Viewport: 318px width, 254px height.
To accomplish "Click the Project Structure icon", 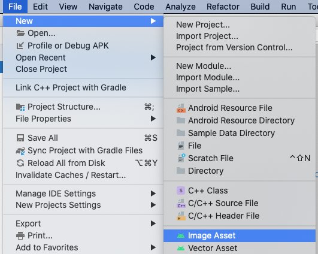I will click(20, 107).
